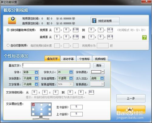Open the 字体 font dropdown
Viewport: 152px width, 123px height.
tap(31, 72)
